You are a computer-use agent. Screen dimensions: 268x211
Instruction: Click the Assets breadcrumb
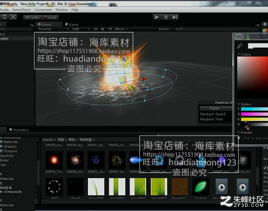point(48,140)
